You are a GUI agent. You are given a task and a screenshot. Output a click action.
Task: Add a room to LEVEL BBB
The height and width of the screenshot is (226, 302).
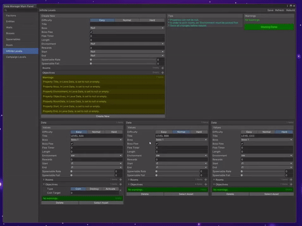[206, 179]
